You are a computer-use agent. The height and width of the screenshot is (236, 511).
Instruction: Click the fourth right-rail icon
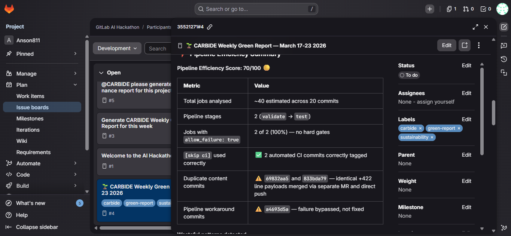coord(504,73)
